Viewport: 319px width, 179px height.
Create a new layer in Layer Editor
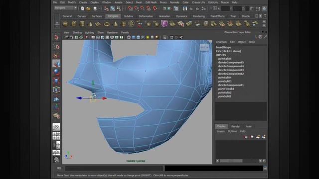point(258,137)
